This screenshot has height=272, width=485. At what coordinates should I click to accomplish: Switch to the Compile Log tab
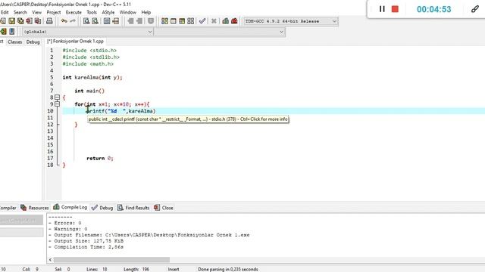[x=70, y=207]
